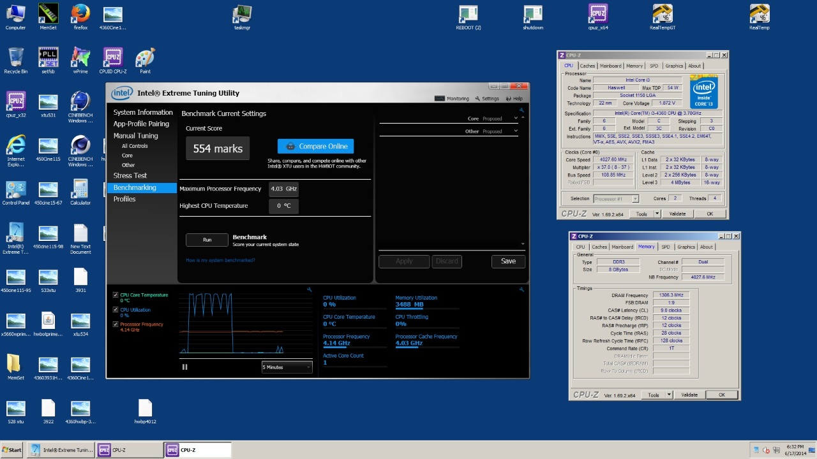
Task: Open the CPUID CPU-Z desktop shortcut
Action: [x=113, y=61]
